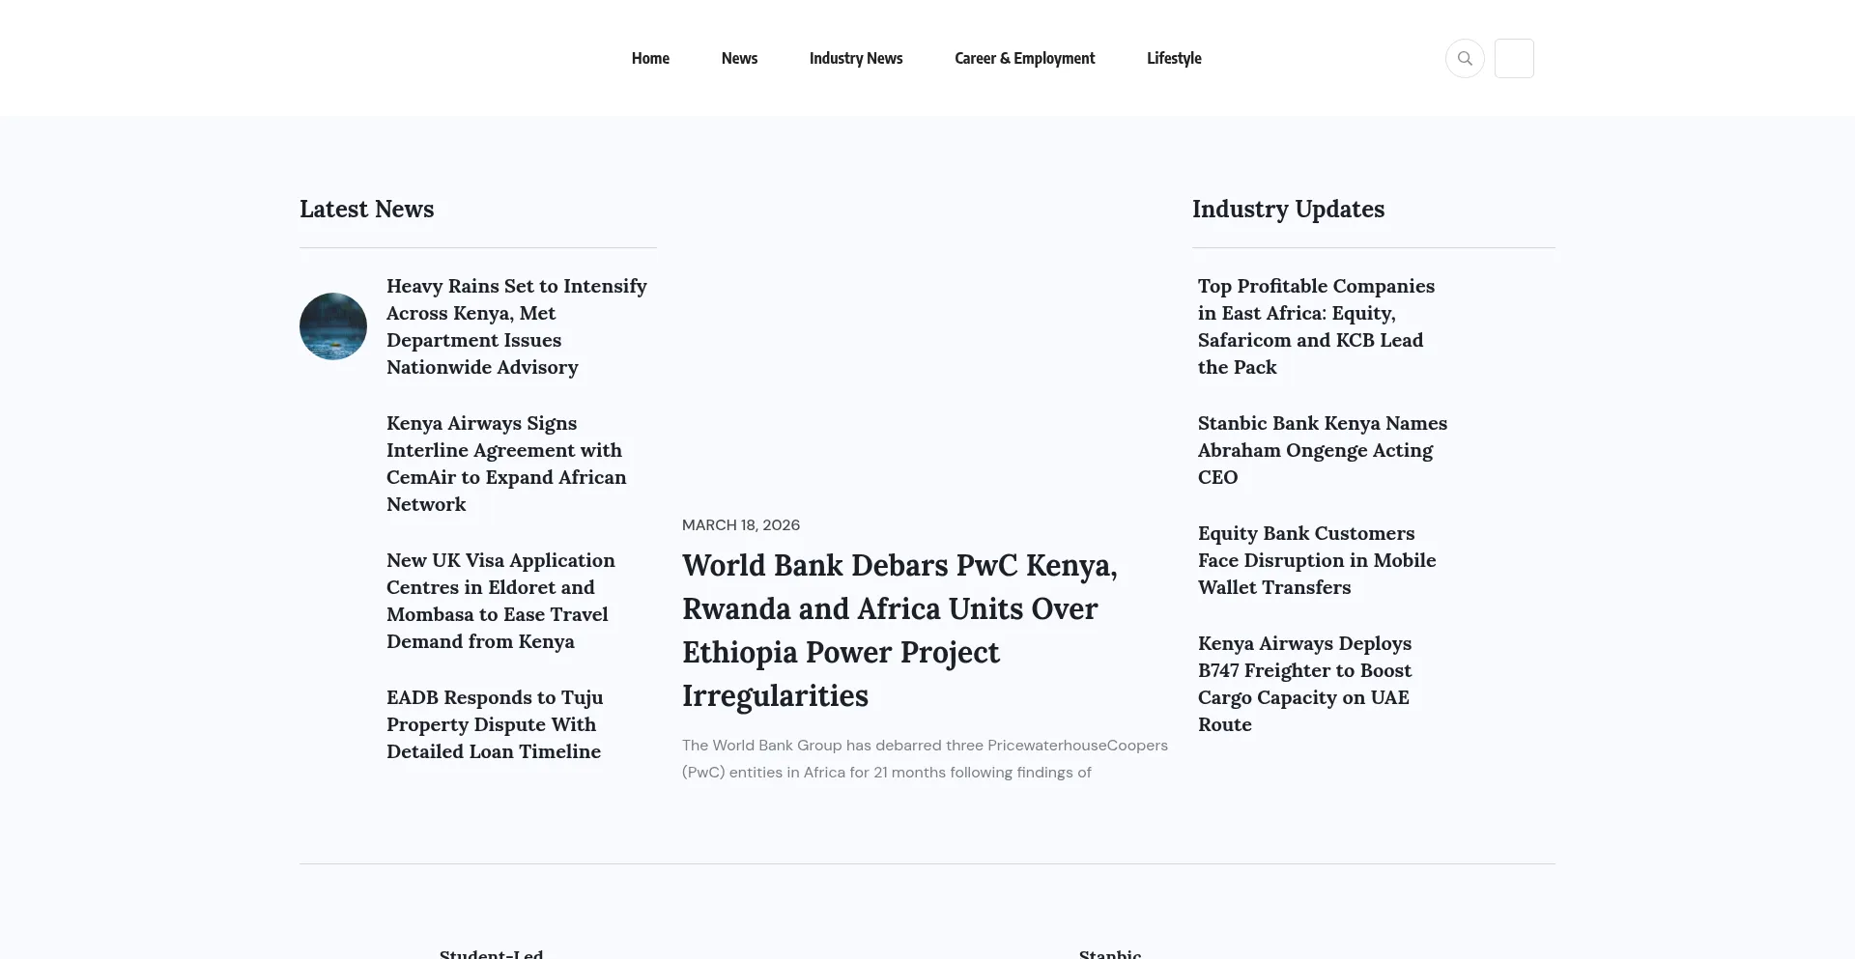The height and width of the screenshot is (959, 1855).
Task: Read Stanbic Bank Abraham Ongenge CEO story
Action: pyautogui.click(x=1323, y=450)
